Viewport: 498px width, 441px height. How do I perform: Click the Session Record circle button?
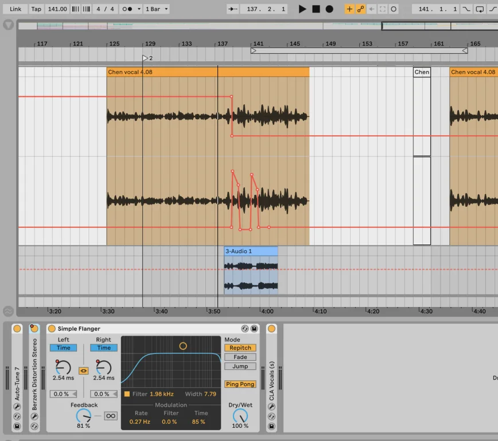(393, 9)
